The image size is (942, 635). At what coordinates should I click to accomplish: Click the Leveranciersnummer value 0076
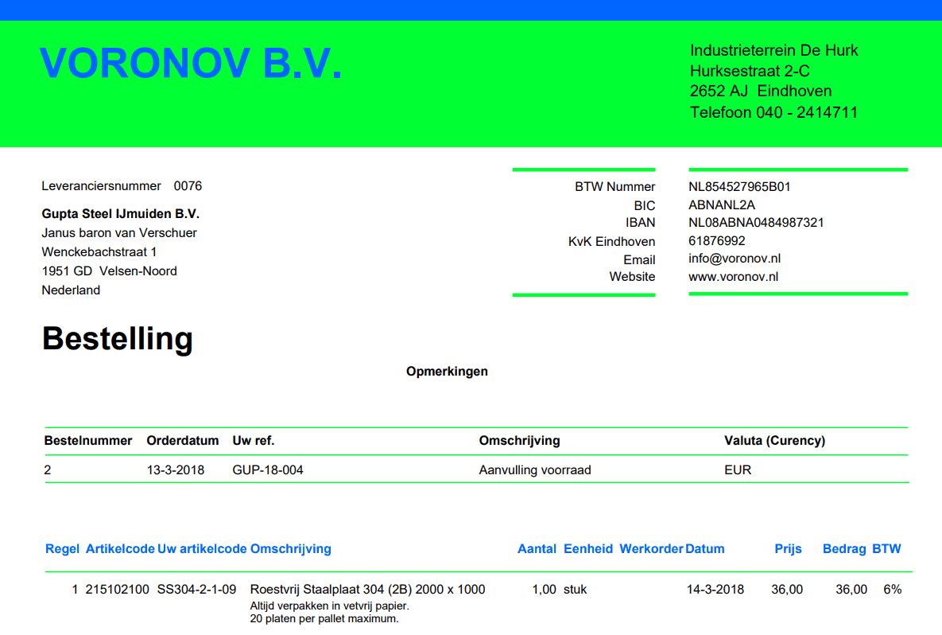coord(188,186)
